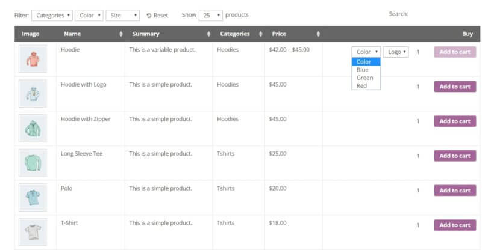Open the red Hoodie product thumbnail

pyautogui.click(x=33, y=59)
